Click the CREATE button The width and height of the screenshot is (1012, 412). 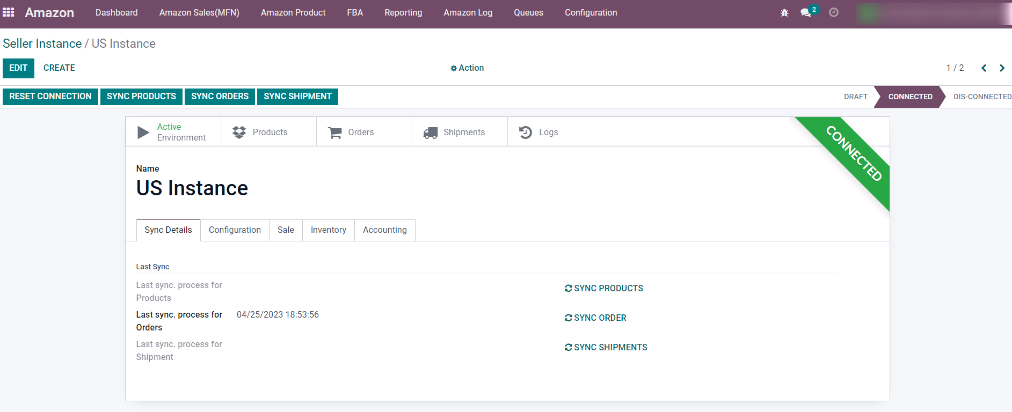pyautogui.click(x=59, y=68)
